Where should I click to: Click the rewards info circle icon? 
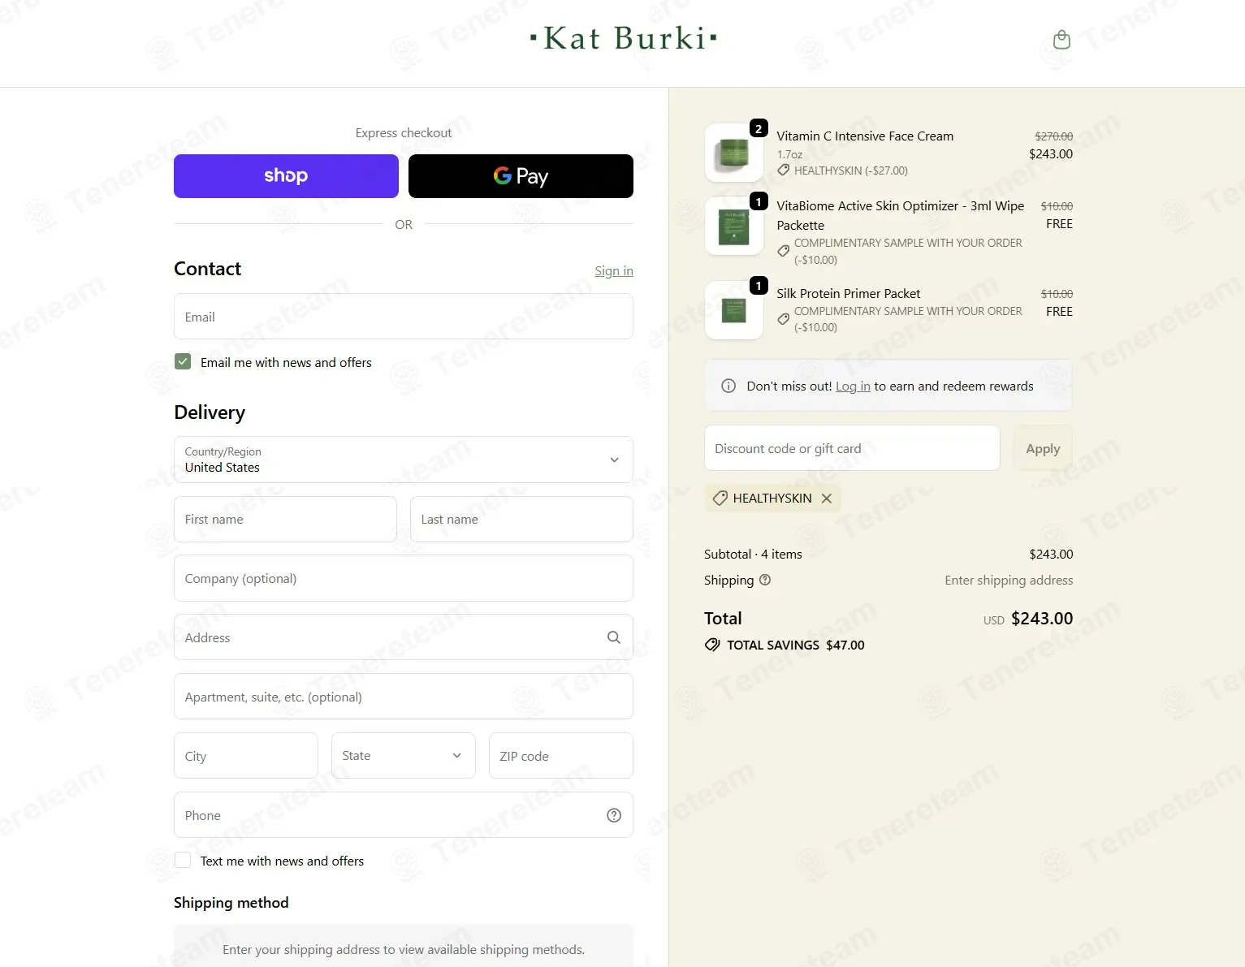click(x=728, y=386)
